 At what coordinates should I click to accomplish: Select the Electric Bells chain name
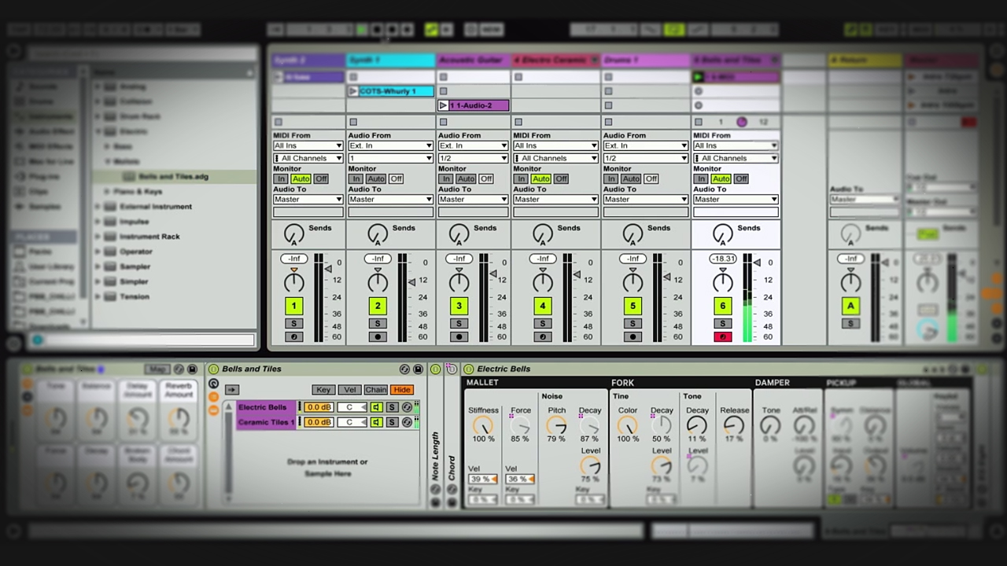(263, 407)
